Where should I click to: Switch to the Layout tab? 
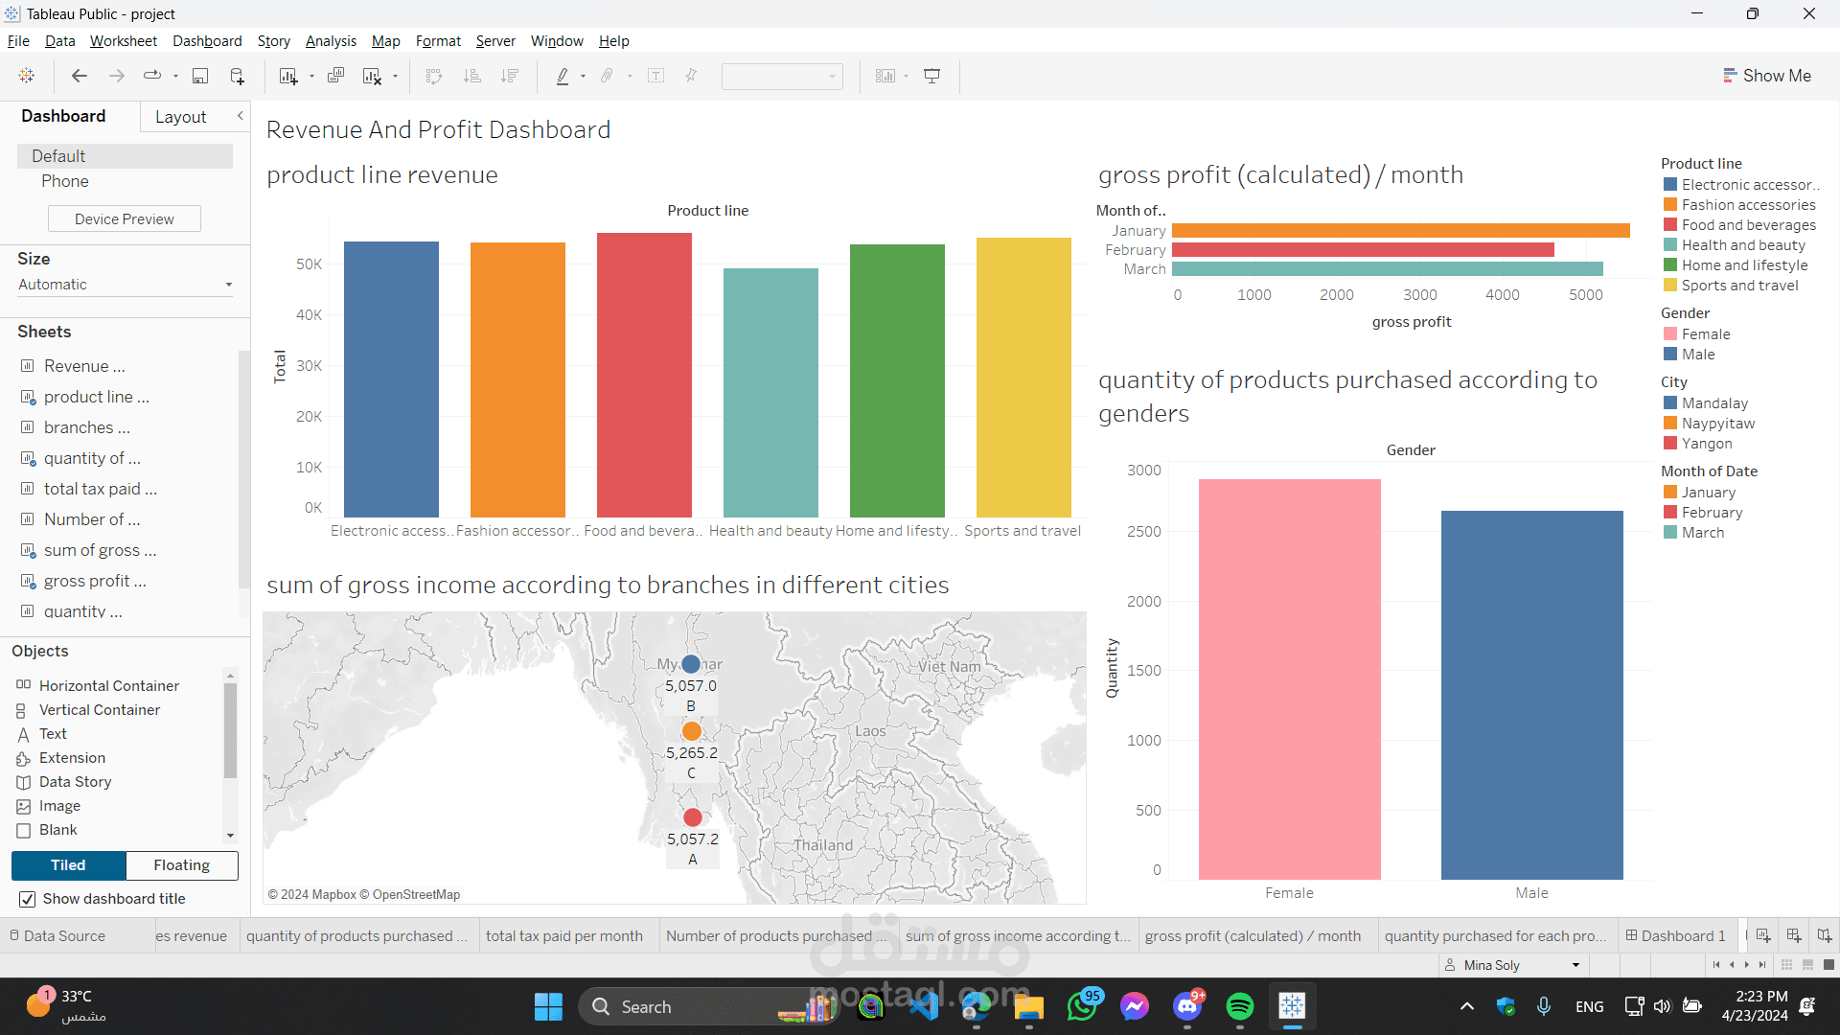click(x=180, y=117)
